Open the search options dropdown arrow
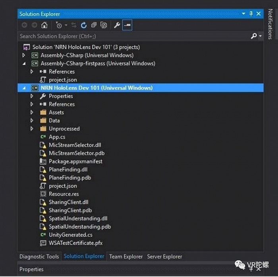 tap(260, 36)
